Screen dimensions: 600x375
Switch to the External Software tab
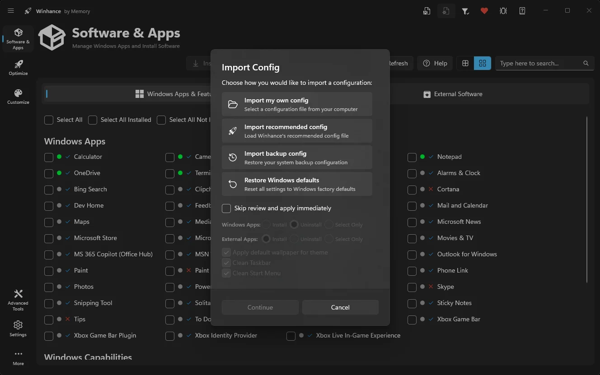tap(453, 94)
